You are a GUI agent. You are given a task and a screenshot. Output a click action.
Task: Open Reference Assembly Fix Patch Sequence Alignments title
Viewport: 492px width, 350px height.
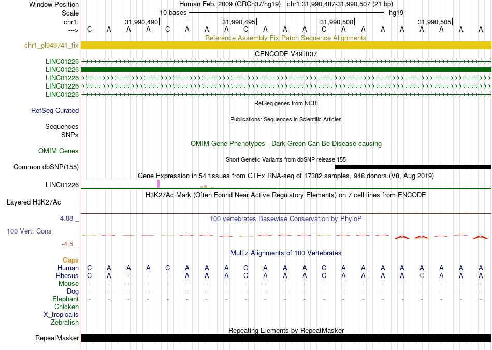tap(285, 38)
